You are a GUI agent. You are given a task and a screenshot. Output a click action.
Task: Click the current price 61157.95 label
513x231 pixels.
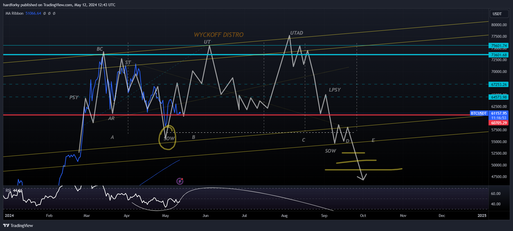(x=499, y=113)
